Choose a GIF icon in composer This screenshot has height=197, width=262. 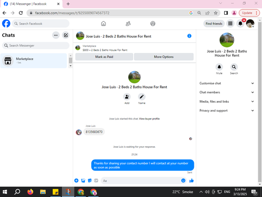tap(96, 181)
